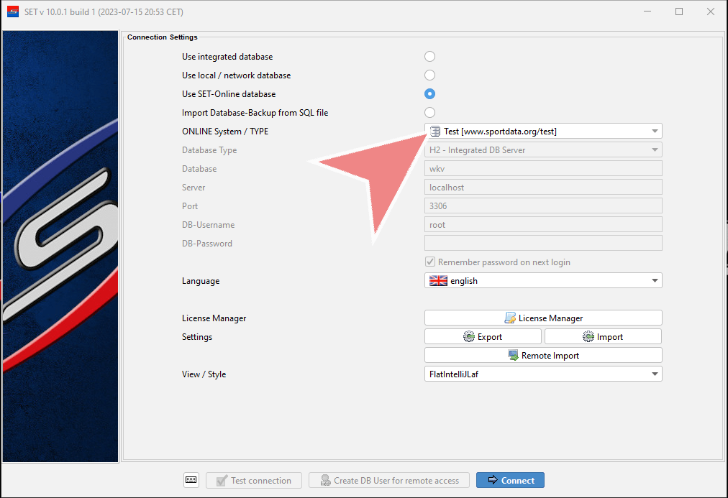Select Use integrated database radio button

[x=429, y=57]
